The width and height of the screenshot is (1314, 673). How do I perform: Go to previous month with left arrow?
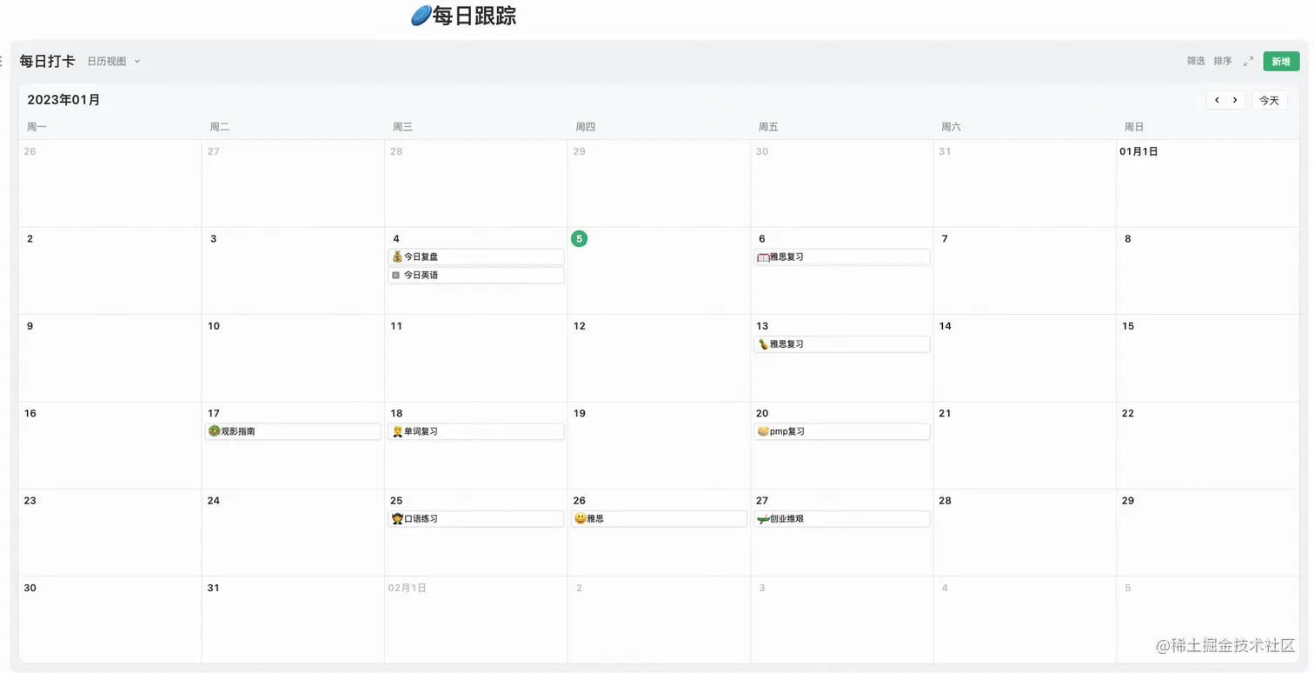(x=1217, y=100)
